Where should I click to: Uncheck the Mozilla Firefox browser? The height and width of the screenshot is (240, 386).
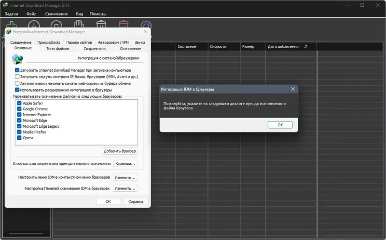pos(19,132)
